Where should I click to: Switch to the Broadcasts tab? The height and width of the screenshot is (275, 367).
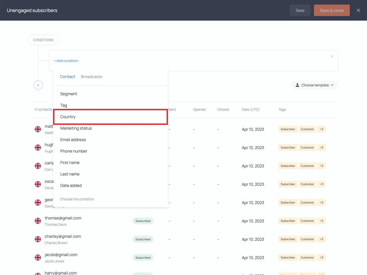[x=91, y=77]
